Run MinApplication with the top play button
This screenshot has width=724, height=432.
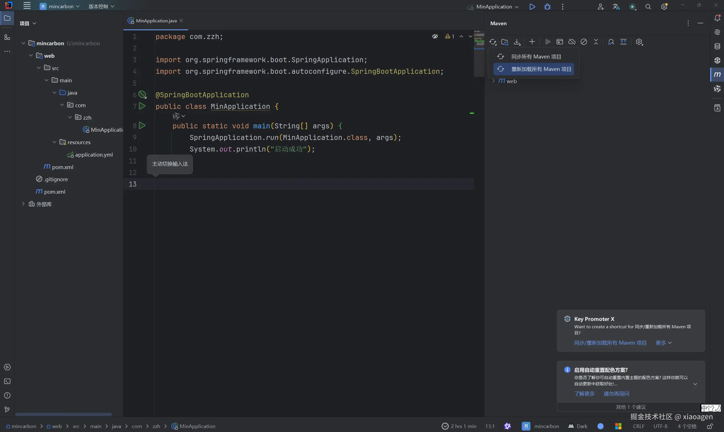pyautogui.click(x=532, y=7)
